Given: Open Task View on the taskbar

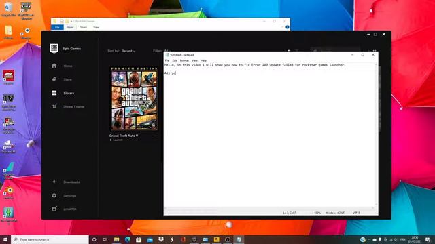Looking at the screenshot, I should pos(105,239).
